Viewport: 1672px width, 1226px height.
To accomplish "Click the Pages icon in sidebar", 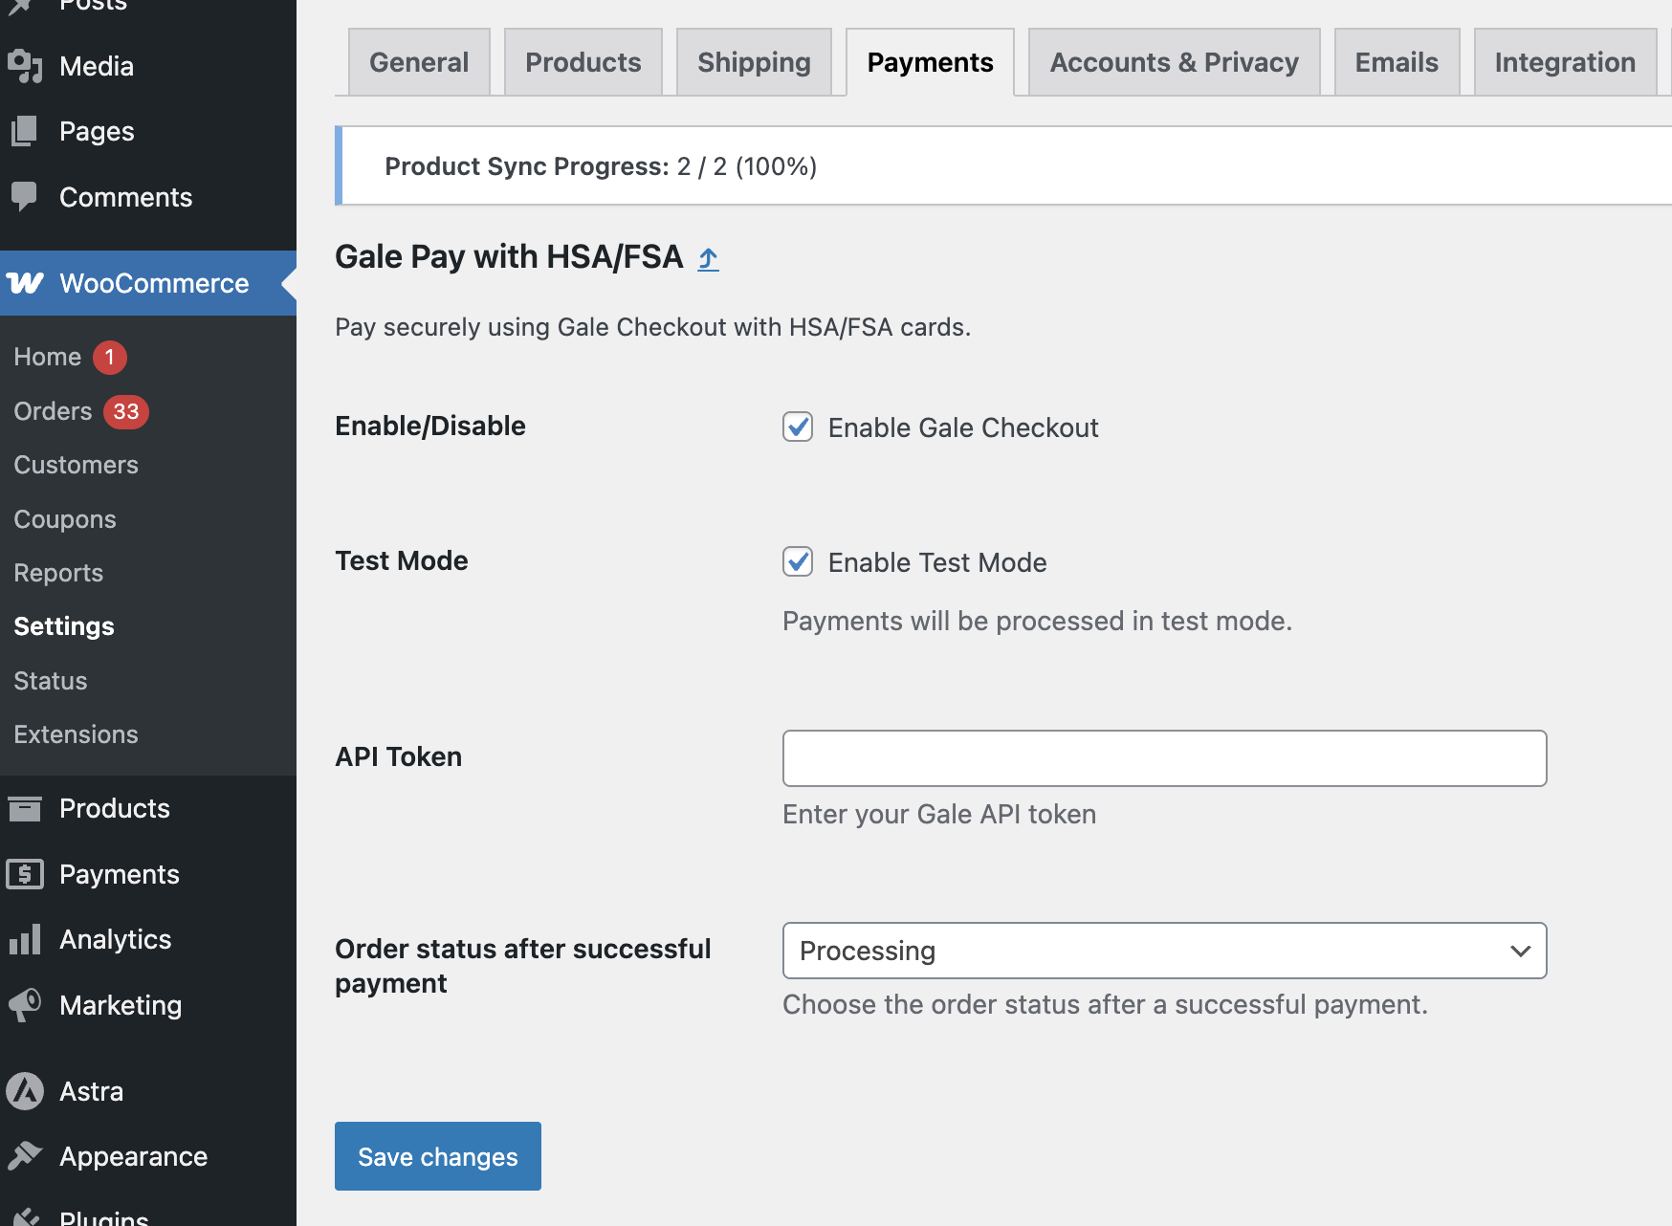I will pos(25,131).
